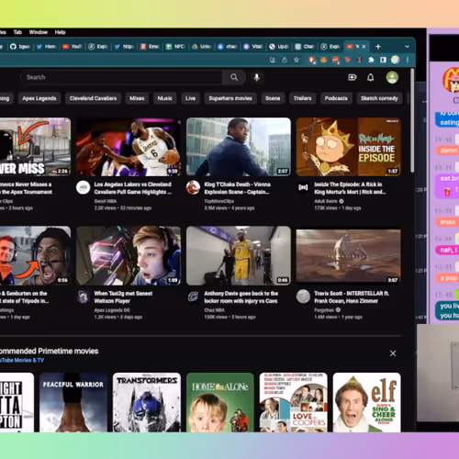The image size is (459, 459).
Task: Open the Create video icon
Action: click(353, 77)
